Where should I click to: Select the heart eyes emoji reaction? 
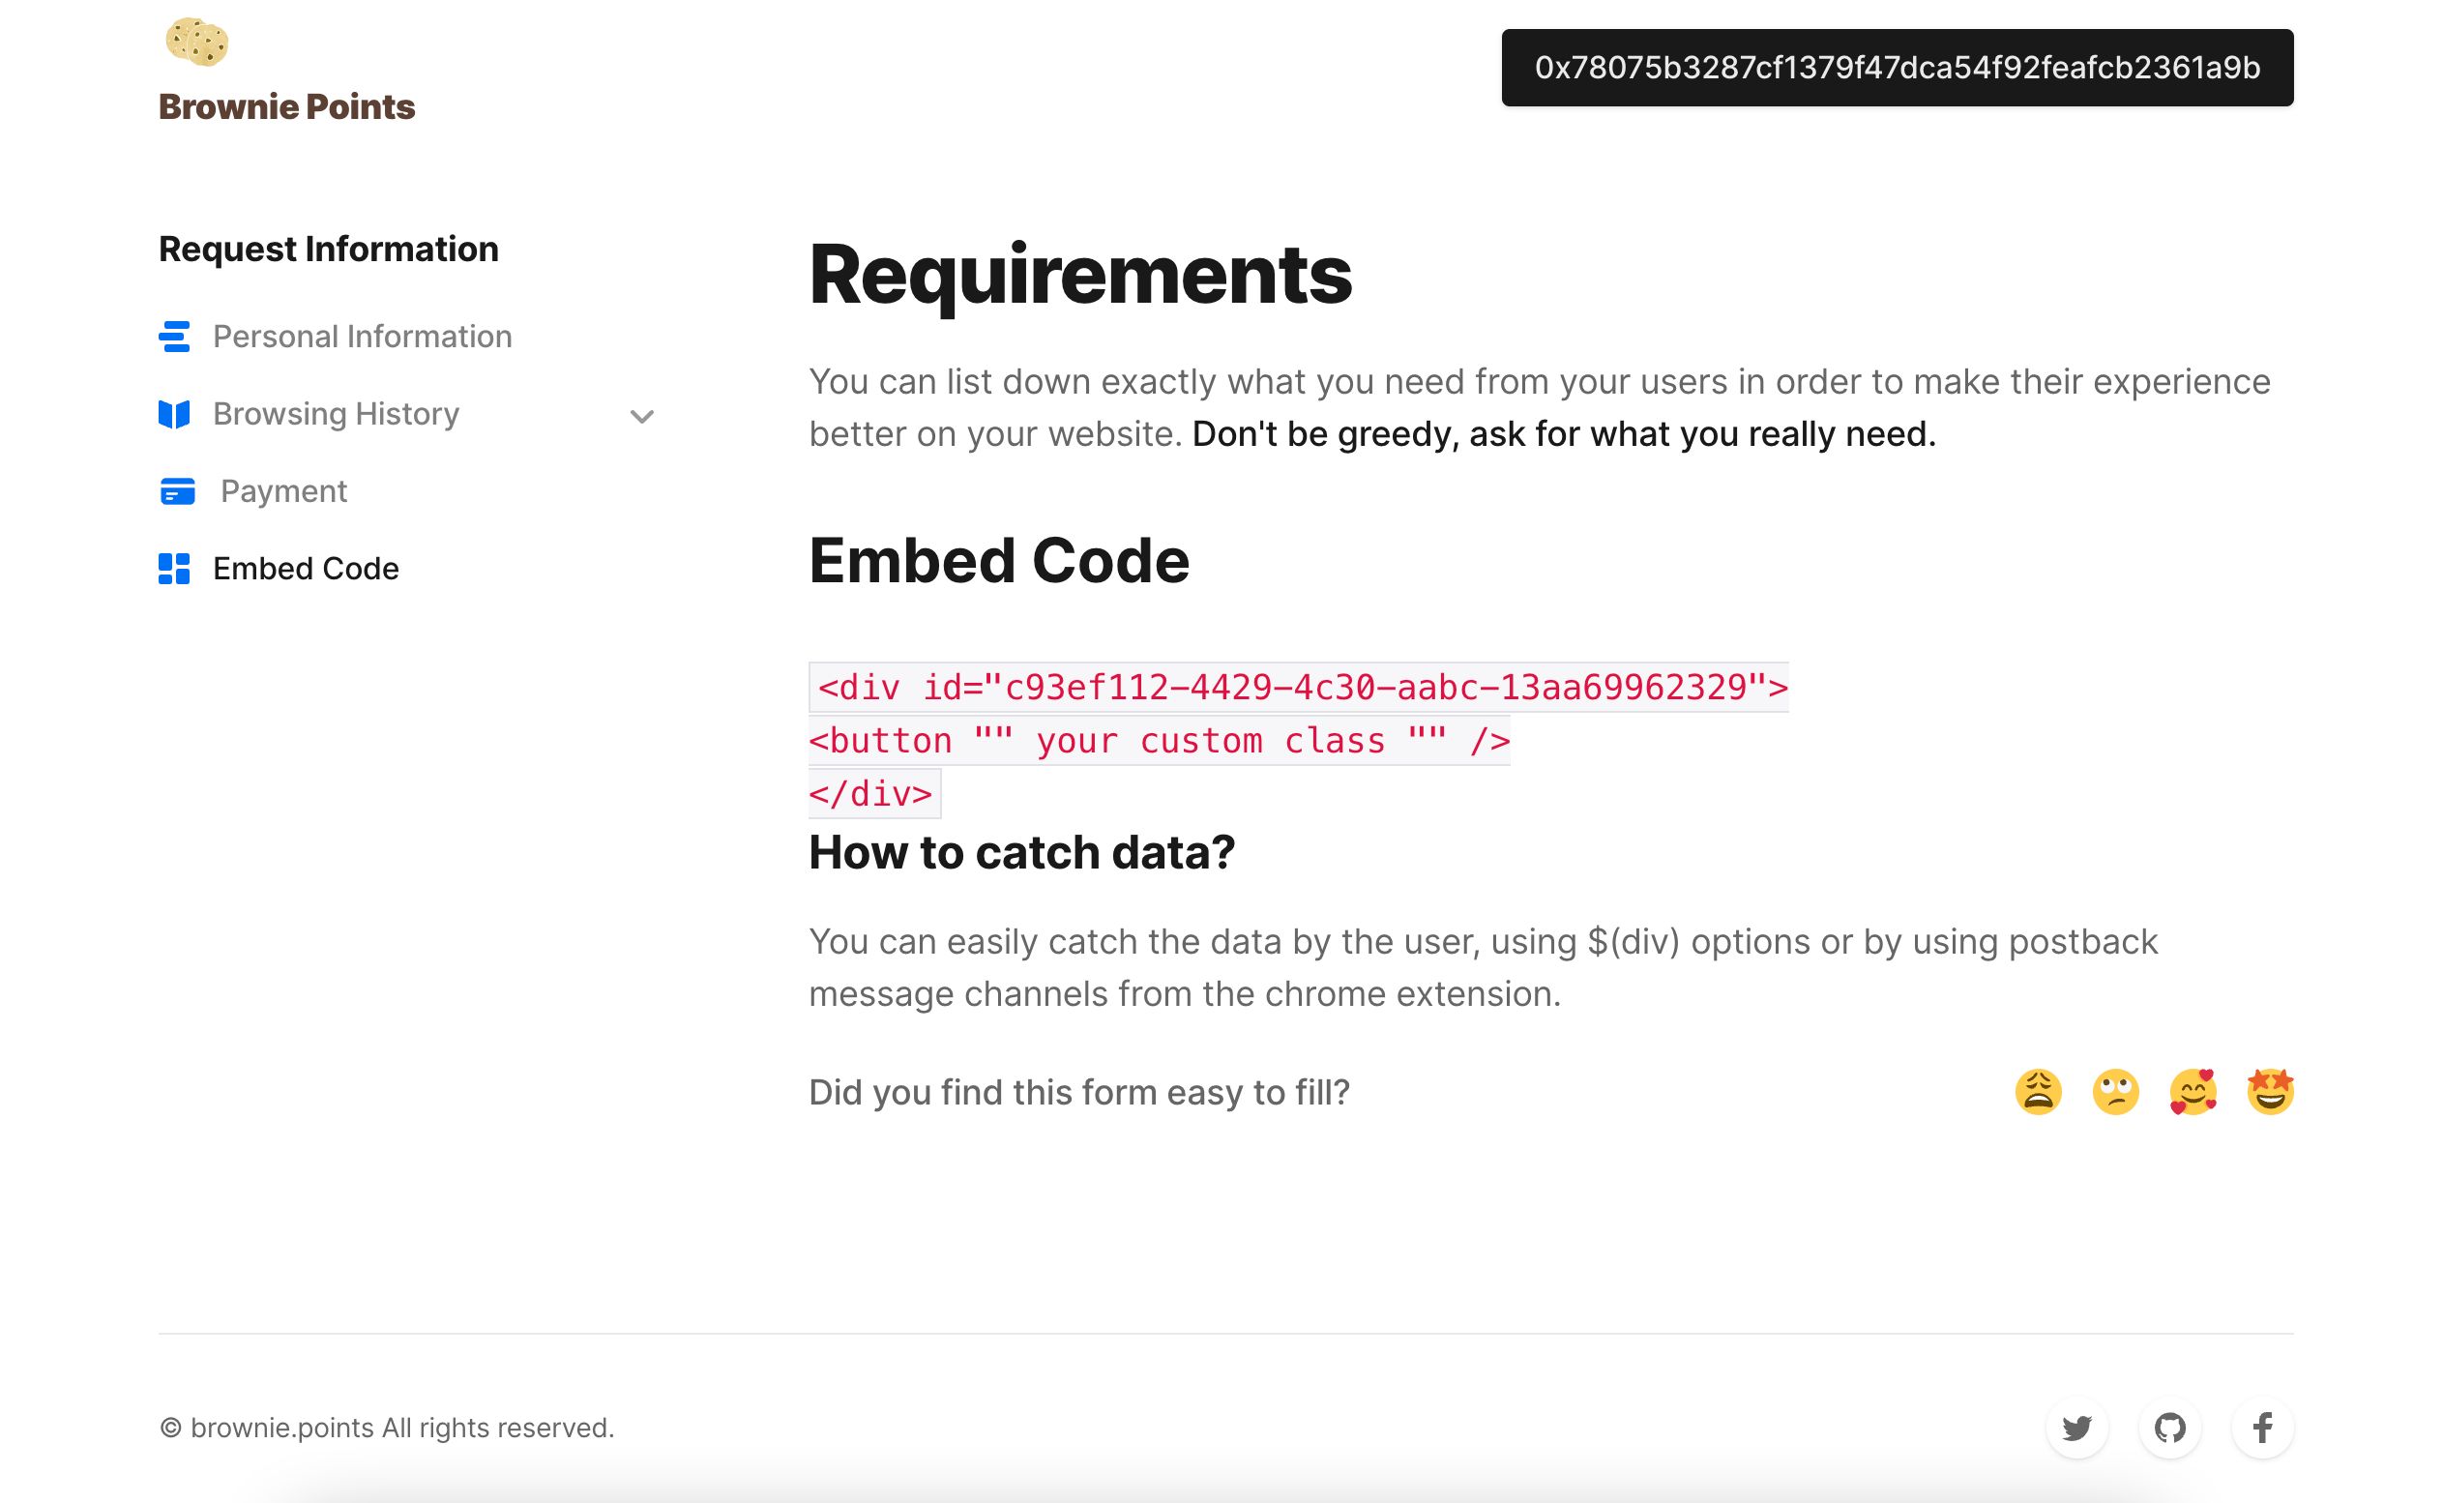2195,1091
